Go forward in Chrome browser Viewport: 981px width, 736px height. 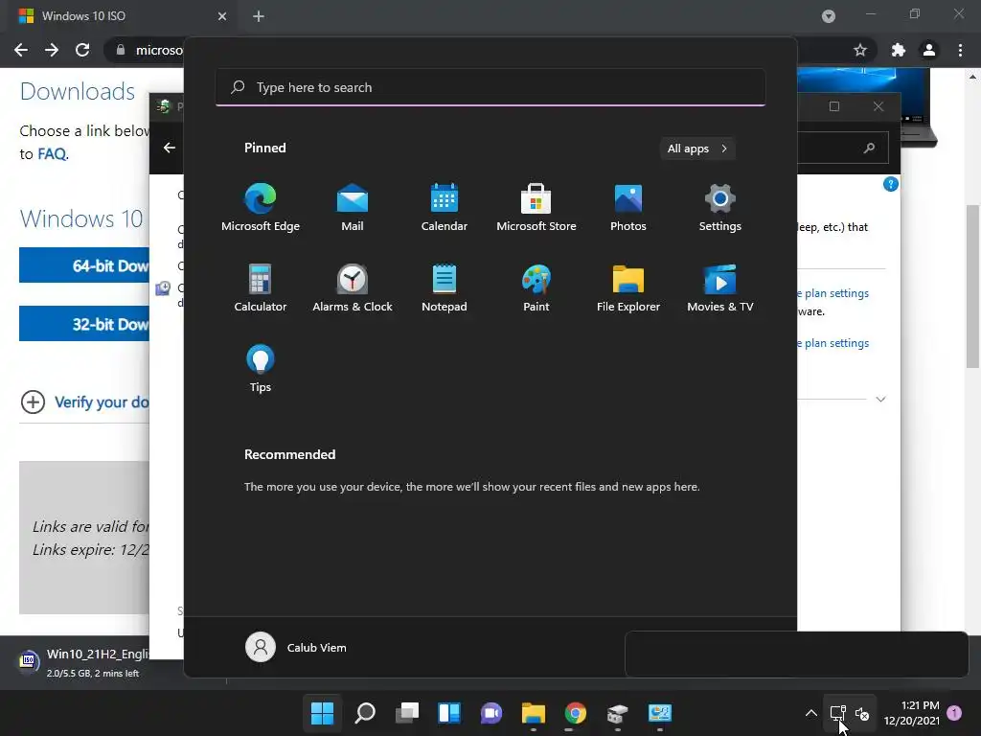click(x=52, y=50)
